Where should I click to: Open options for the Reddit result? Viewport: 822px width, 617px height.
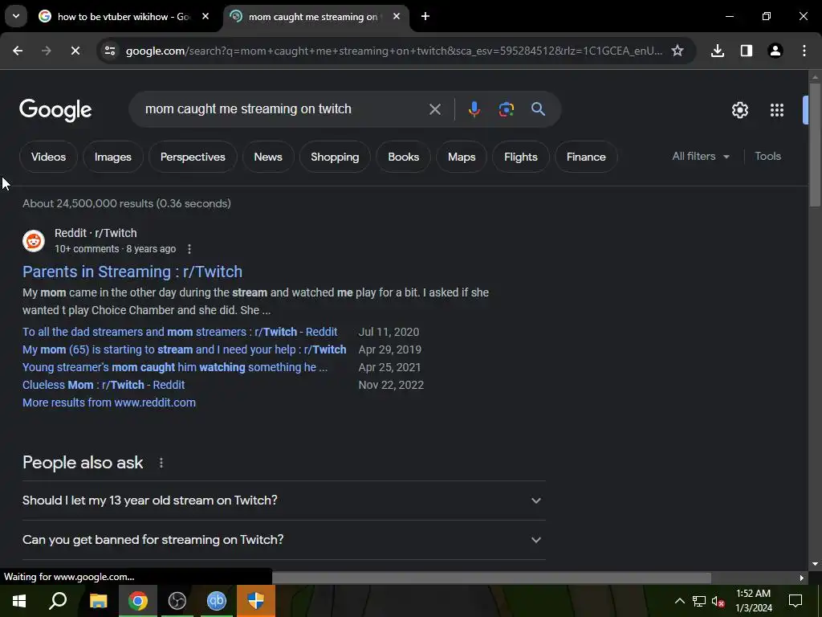click(x=189, y=249)
